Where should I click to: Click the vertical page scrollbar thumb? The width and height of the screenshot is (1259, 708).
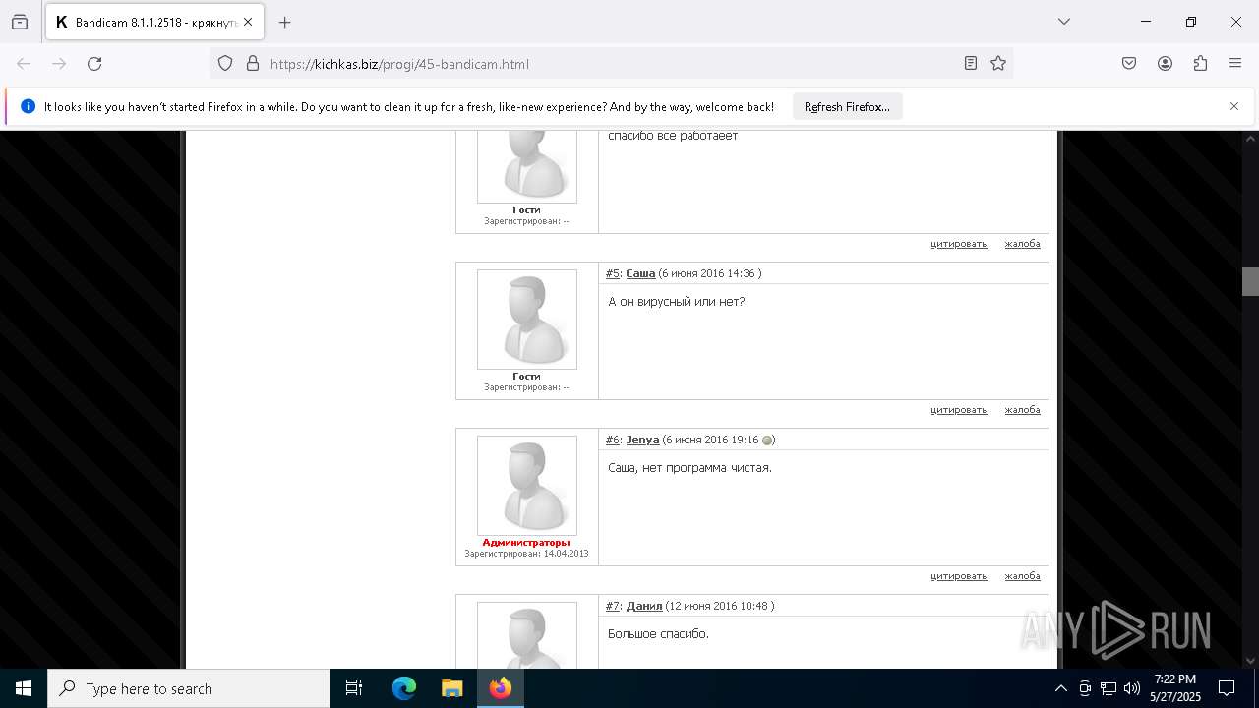tap(1250, 281)
